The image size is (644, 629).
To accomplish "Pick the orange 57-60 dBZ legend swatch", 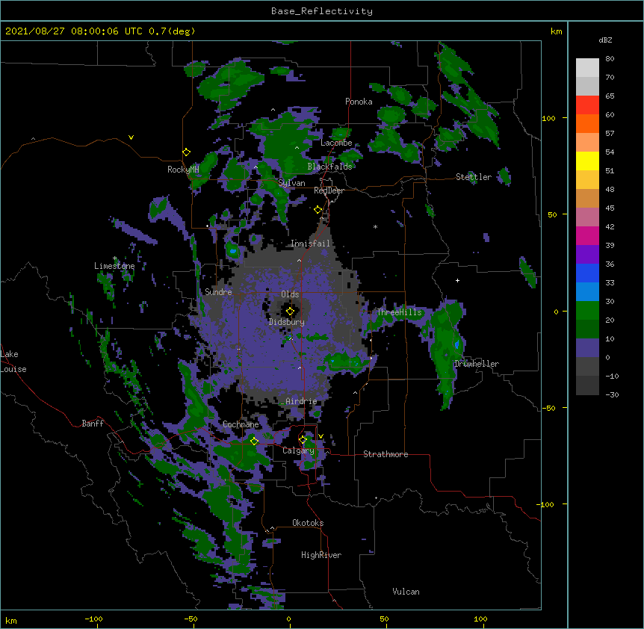I will coord(587,124).
